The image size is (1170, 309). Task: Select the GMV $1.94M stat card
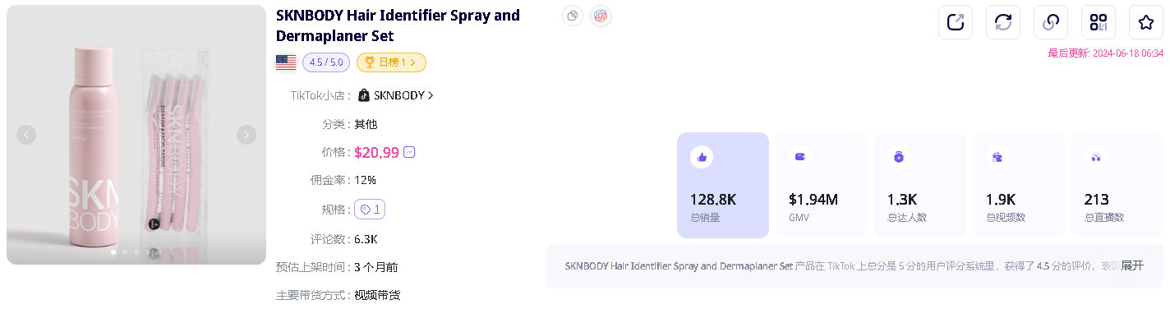[822, 186]
